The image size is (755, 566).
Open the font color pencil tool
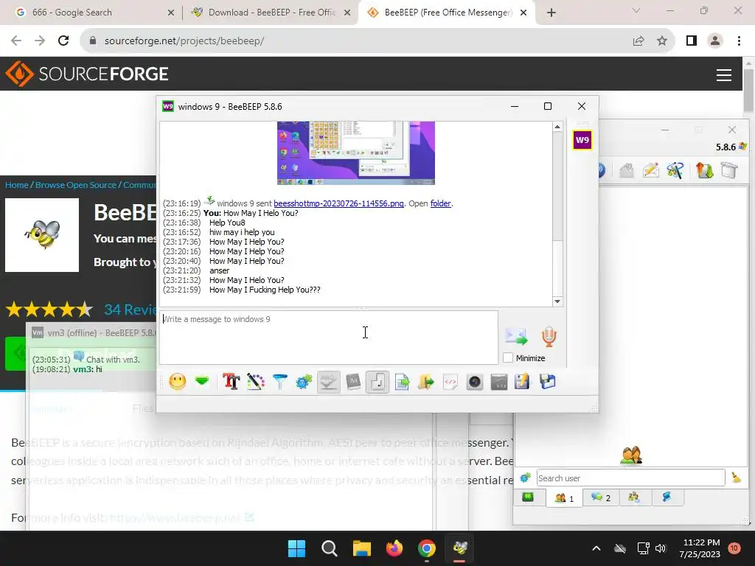(x=256, y=382)
